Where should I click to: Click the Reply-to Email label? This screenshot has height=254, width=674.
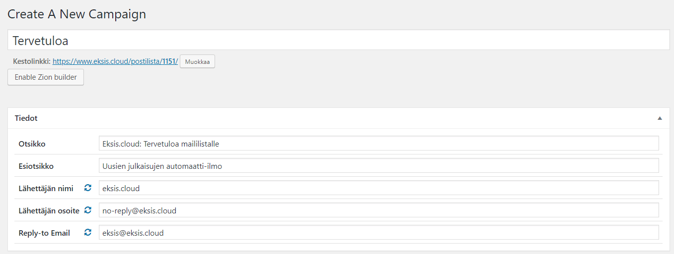[x=44, y=233]
